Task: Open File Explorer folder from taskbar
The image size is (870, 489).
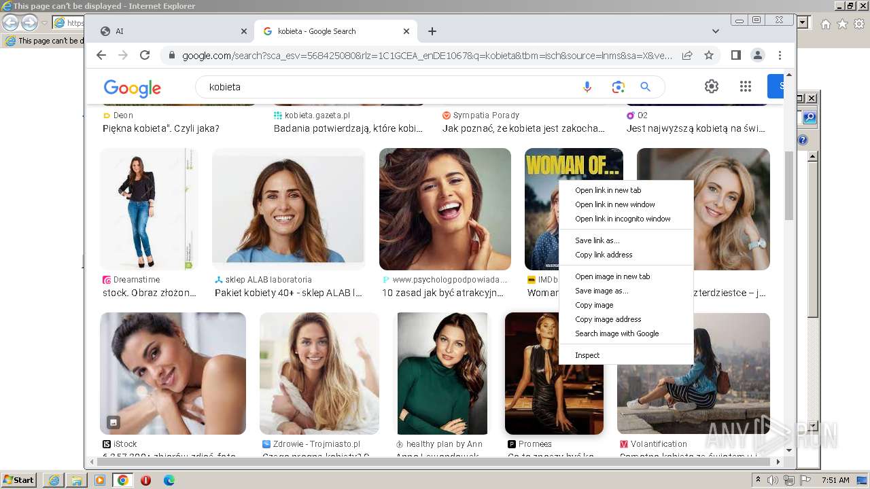Action: pyautogui.click(x=77, y=480)
